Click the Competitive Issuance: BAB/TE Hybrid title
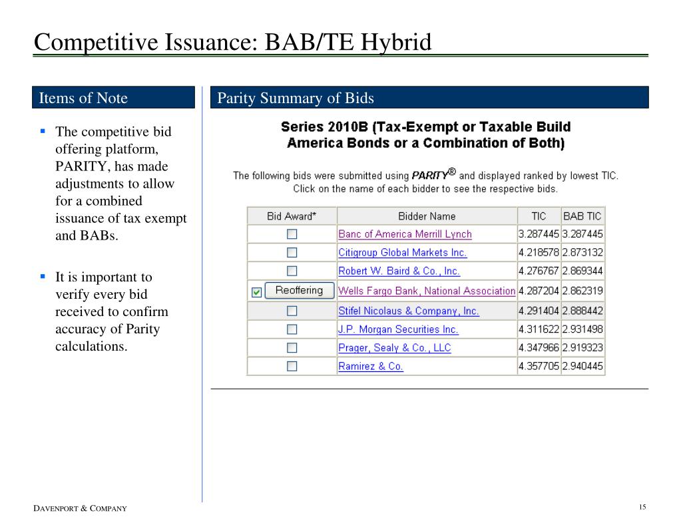Image resolution: width=681 pixels, height=519 pixels. pyautogui.click(x=233, y=42)
